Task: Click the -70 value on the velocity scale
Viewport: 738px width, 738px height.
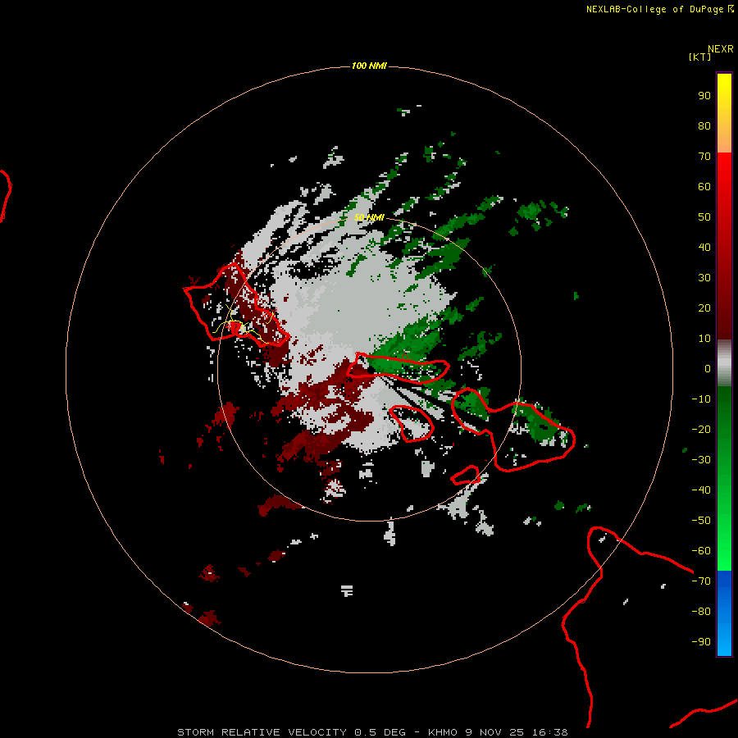Action: point(701,581)
